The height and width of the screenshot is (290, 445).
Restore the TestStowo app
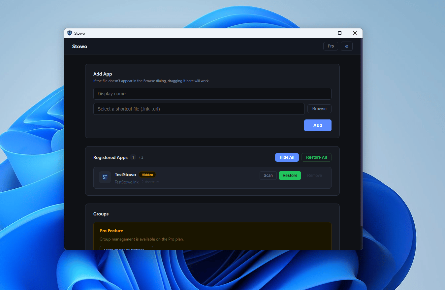click(290, 176)
